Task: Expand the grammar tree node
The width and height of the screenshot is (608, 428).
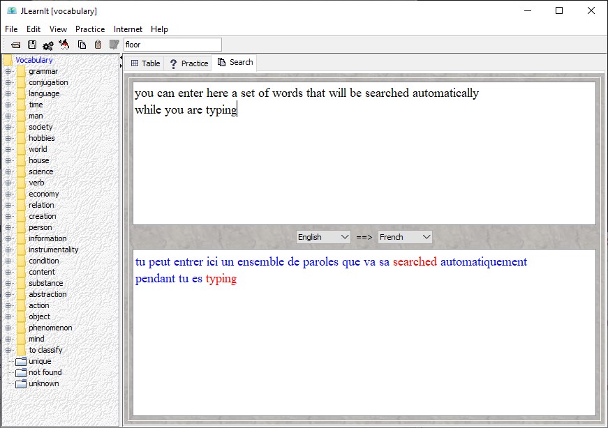Action: click(8, 72)
